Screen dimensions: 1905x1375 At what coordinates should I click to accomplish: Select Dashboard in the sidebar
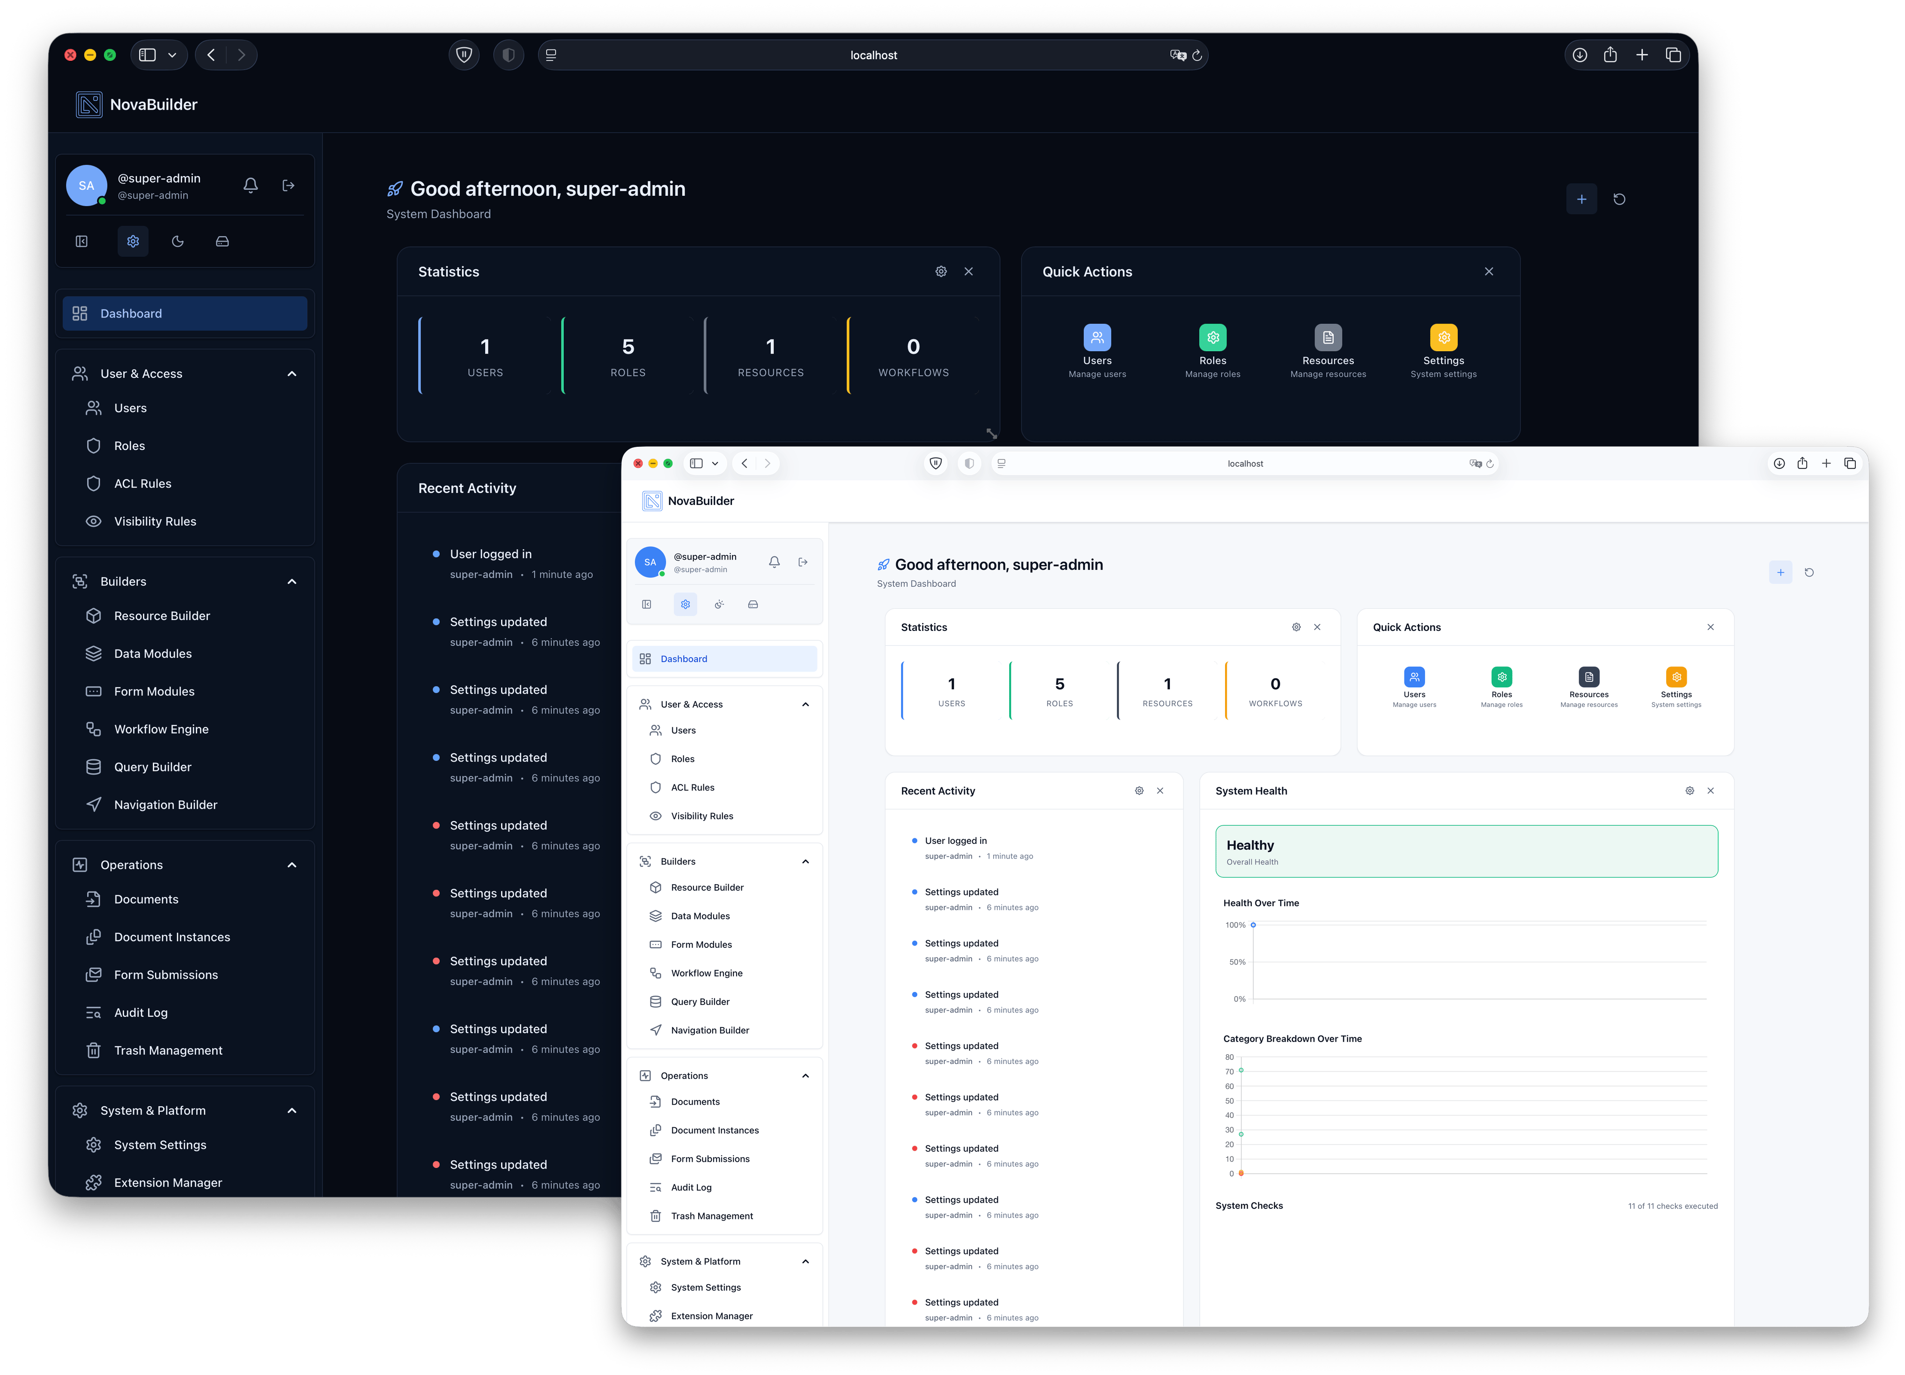[x=131, y=313]
